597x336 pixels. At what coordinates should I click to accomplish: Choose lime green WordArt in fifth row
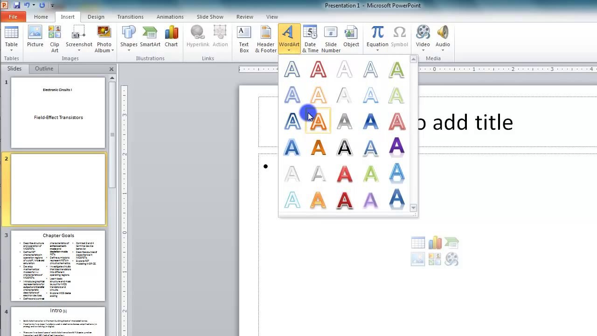click(370, 174)
